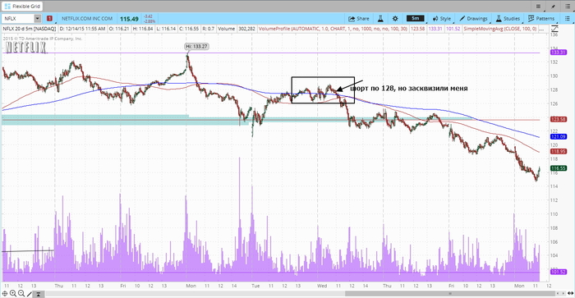Click the 123.58 price axis label
The width and height of the screenshot is (575, 298).
point(559,120)
